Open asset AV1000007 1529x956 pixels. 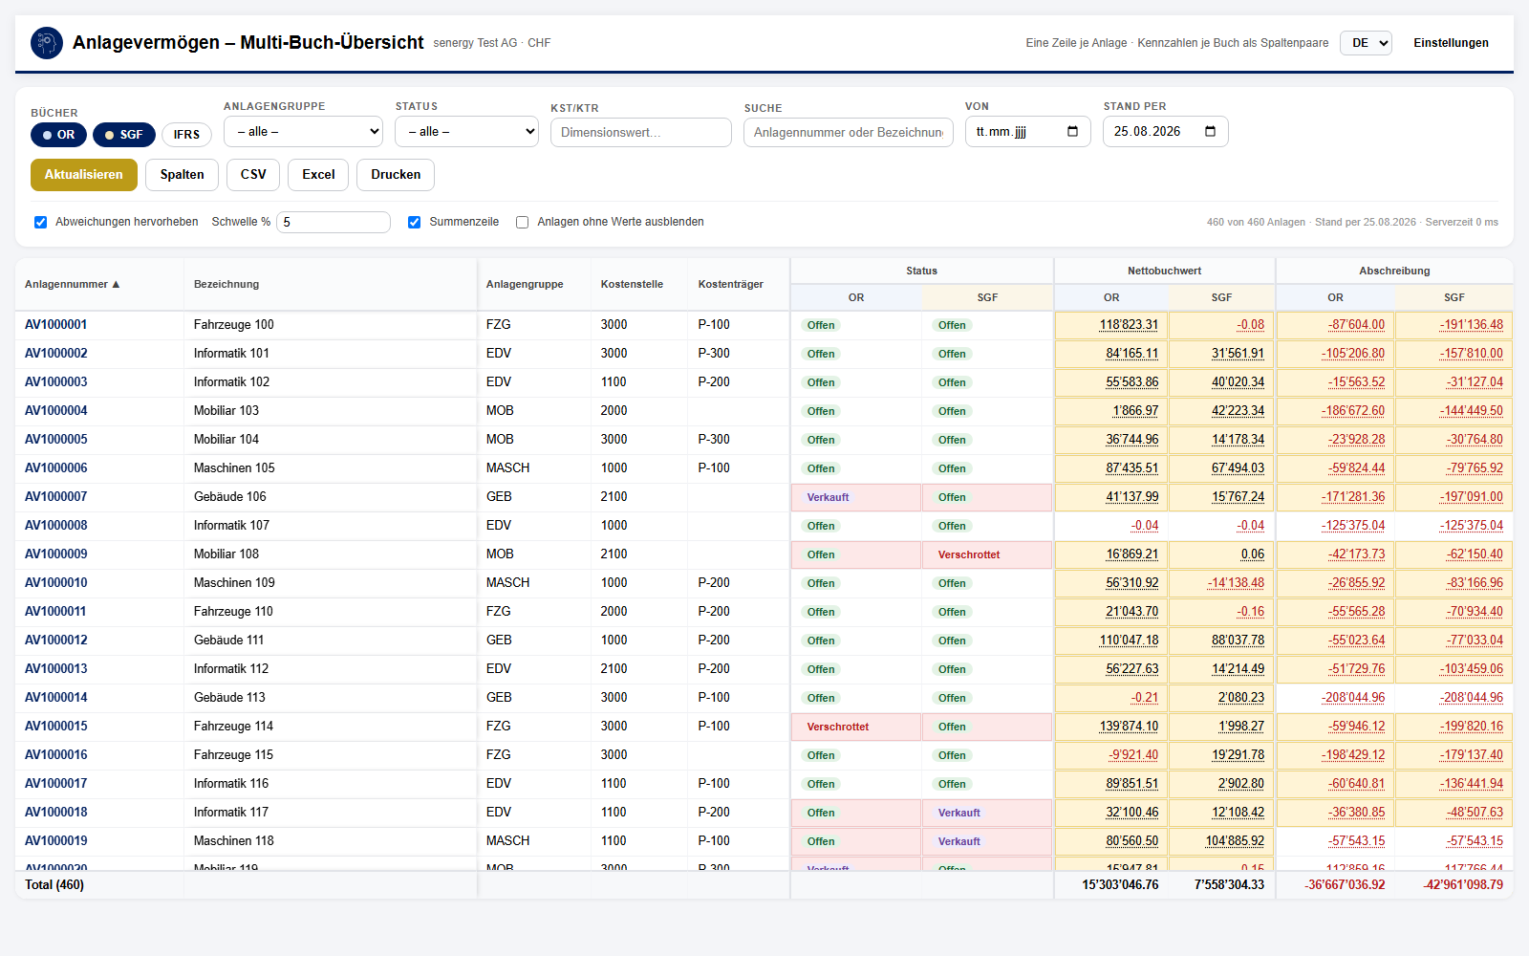[x=56, y=497]
